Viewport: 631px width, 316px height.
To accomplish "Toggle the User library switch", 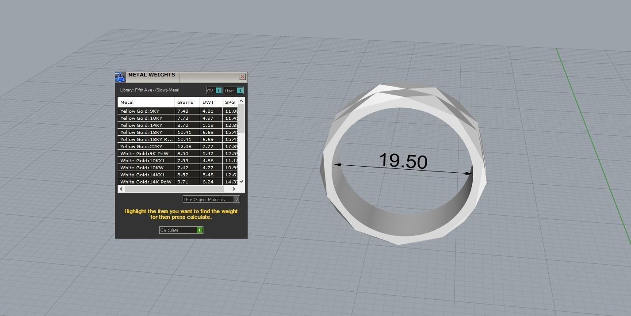I will tap(233, 91).
